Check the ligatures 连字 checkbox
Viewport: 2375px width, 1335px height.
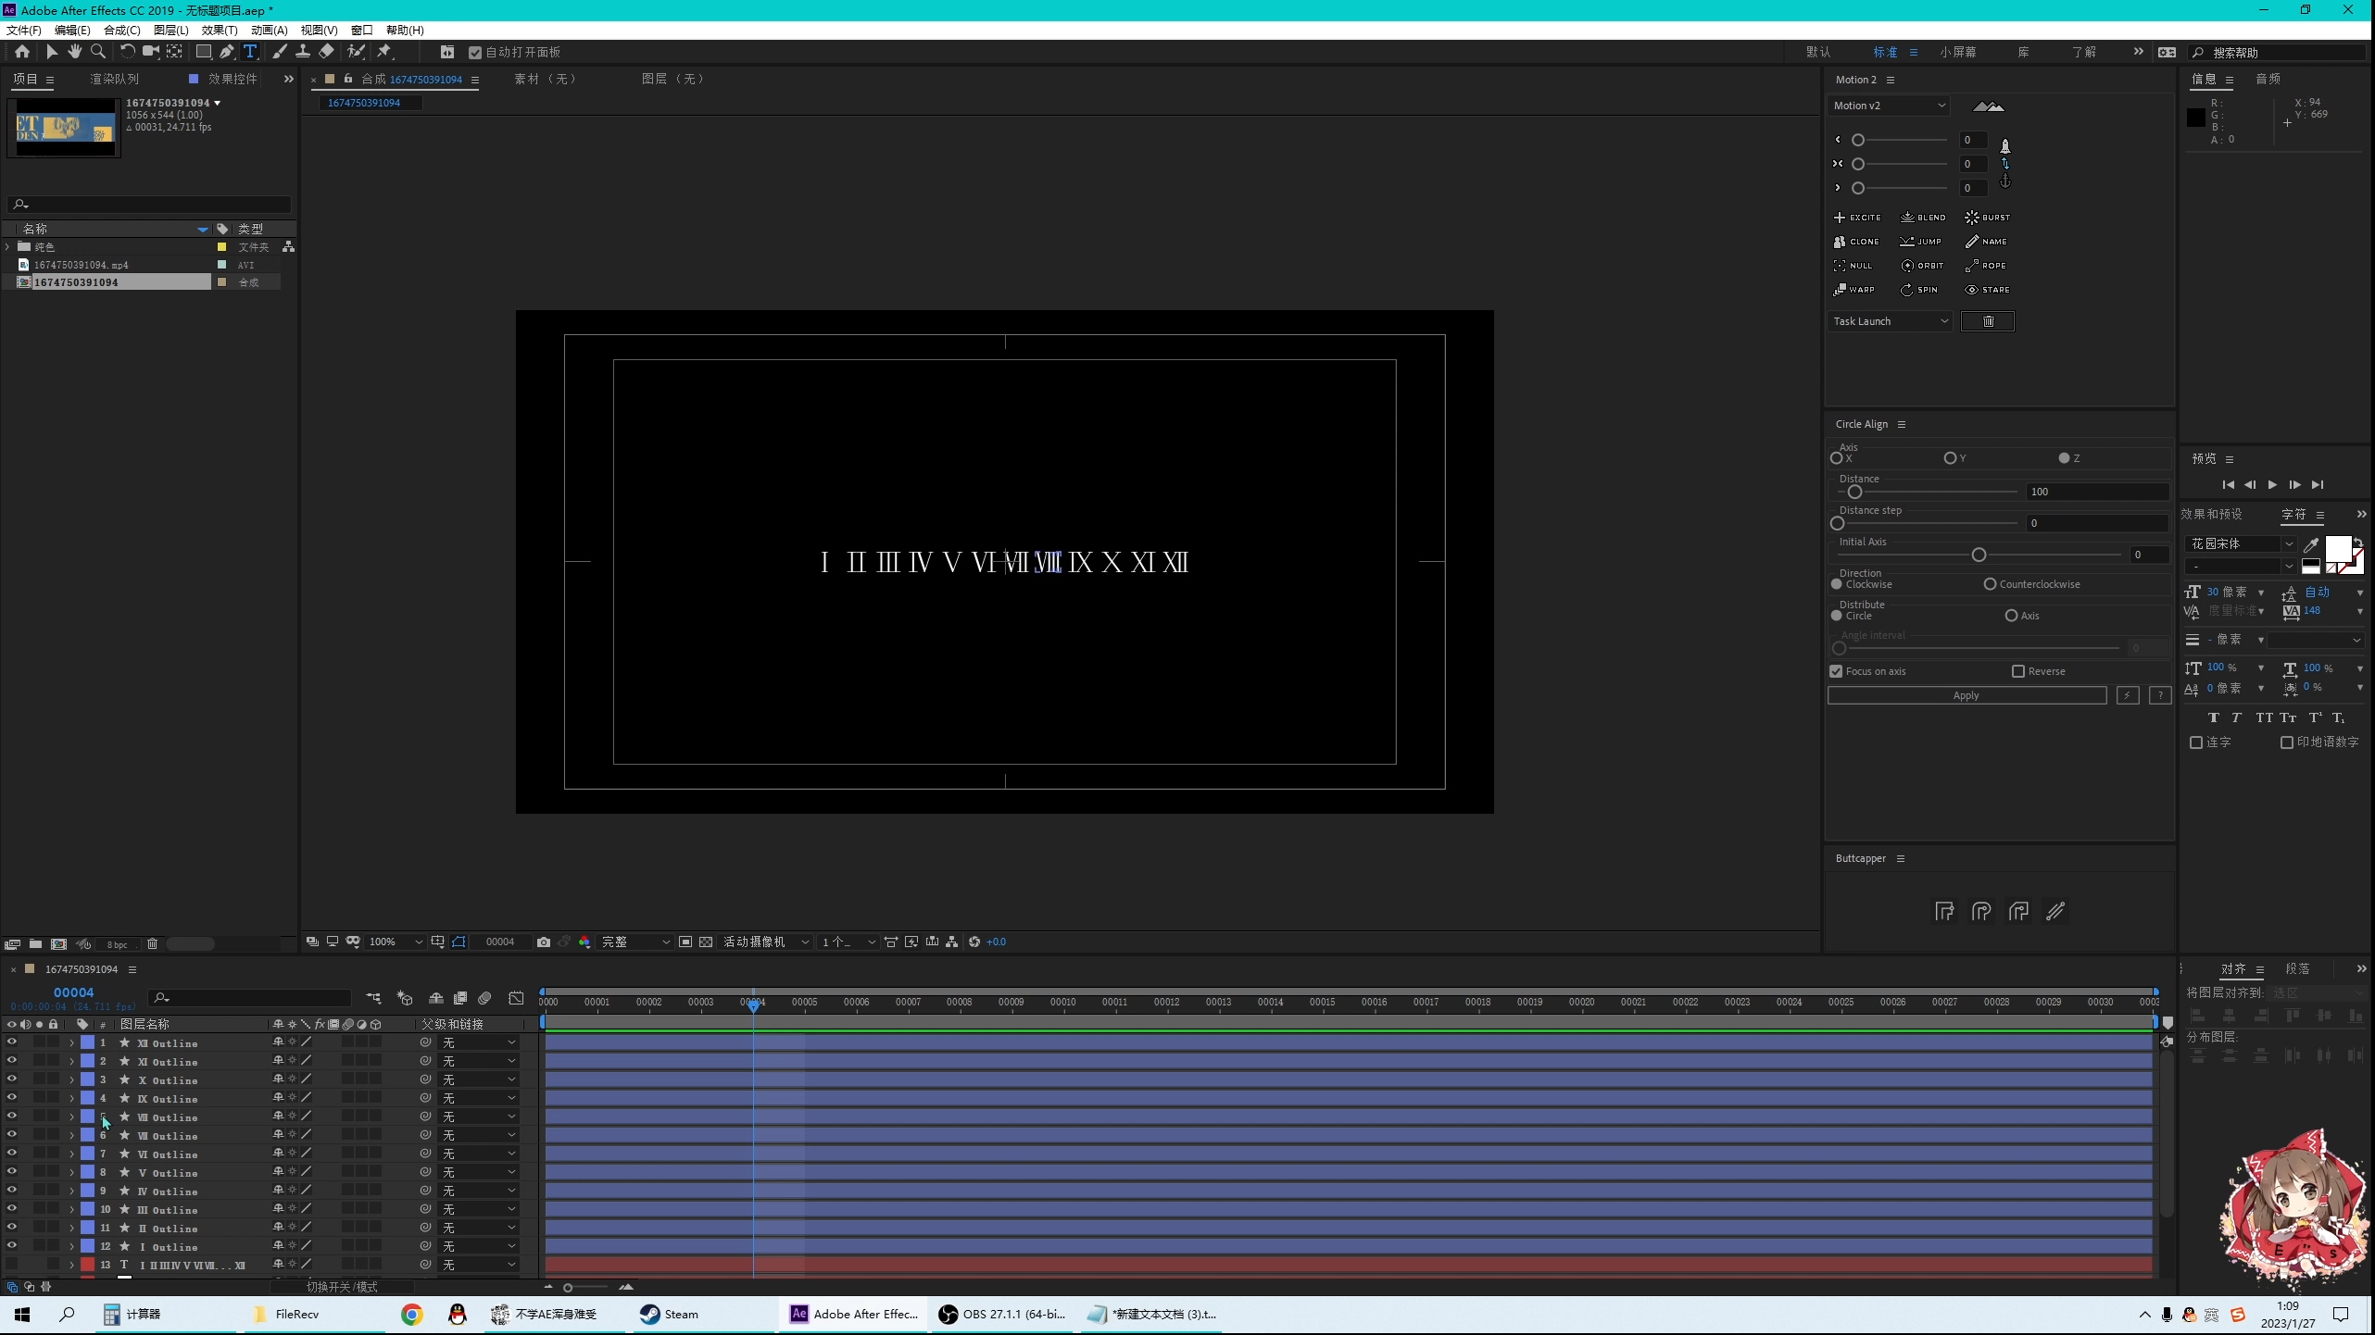2195,742
